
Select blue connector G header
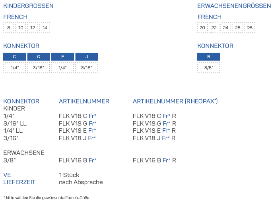pos(39,57)
